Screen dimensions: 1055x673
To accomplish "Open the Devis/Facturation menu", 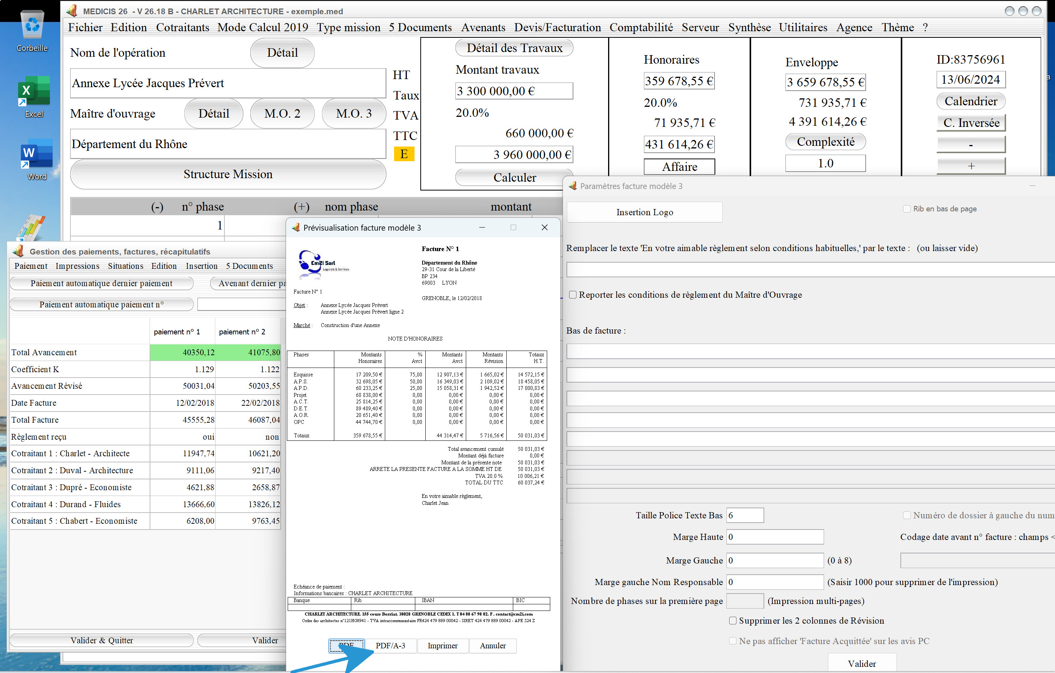I will (x=558, y=28).
